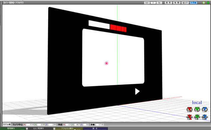The width and height of the screenshot is (211, 130).
Task: Click the green Y rotate icon
Action: point(197,110)
